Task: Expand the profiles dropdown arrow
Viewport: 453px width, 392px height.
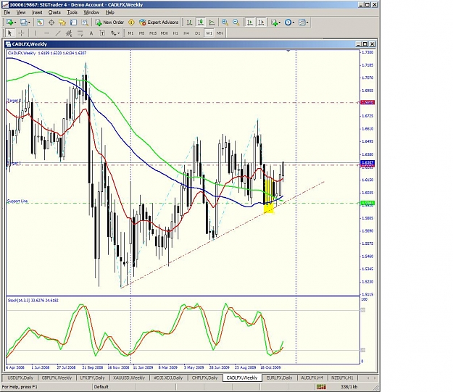Action: pyautogui.click(x=30, y=22)
